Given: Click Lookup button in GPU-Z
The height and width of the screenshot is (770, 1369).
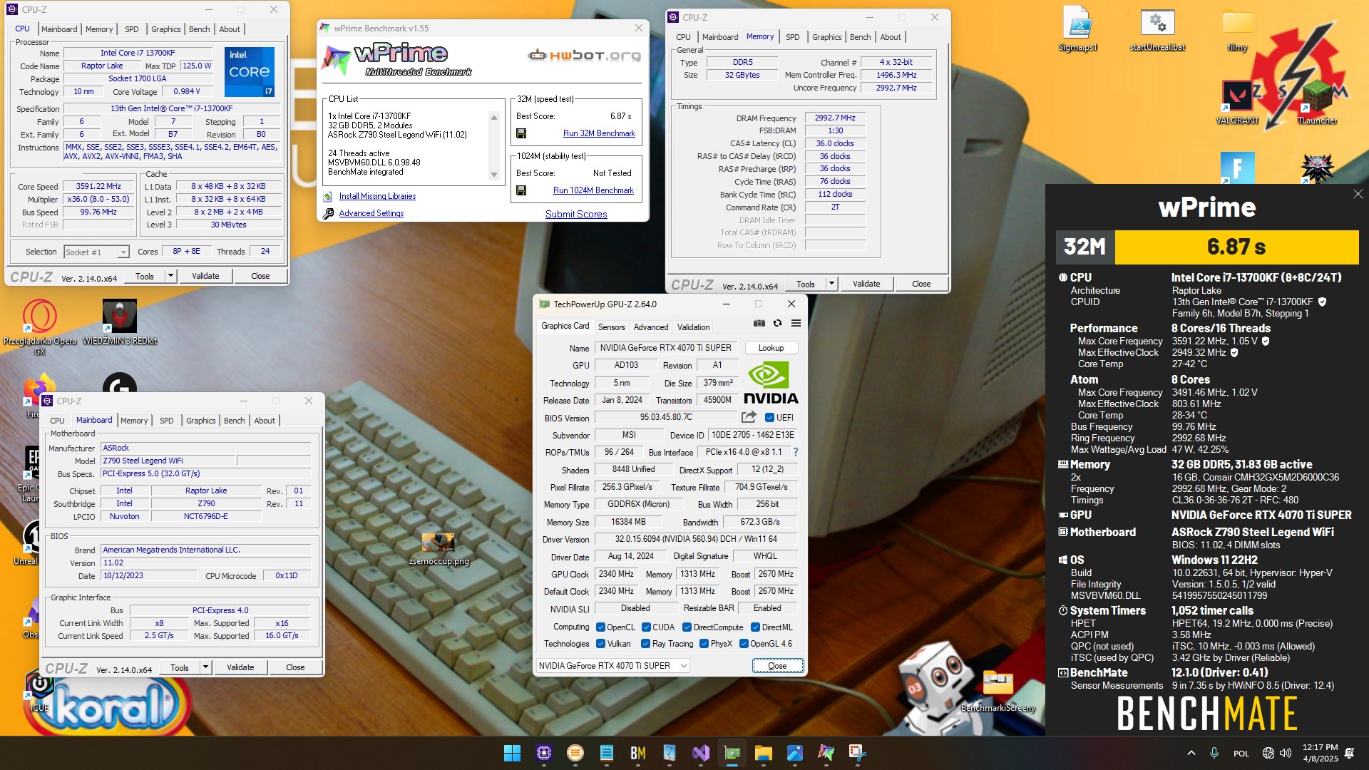Looking at the screenshot, I should coord(771,348).
